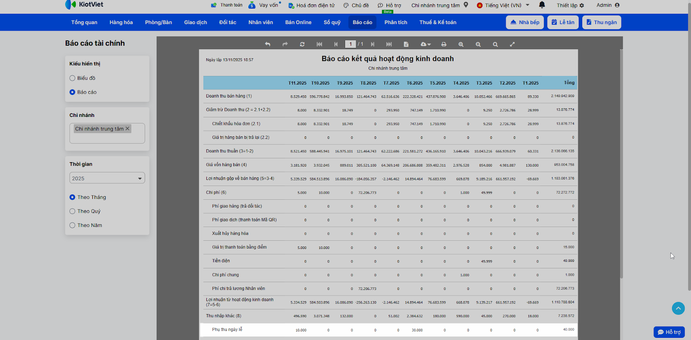Viewport: 691px width, 340px height.
Task: Click the refresh report icon in viewer toolbar
Action: click(x=302, y=44)
